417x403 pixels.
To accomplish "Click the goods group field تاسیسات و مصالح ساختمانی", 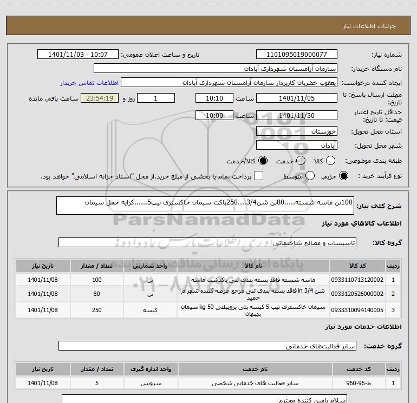I will point(207,242).
